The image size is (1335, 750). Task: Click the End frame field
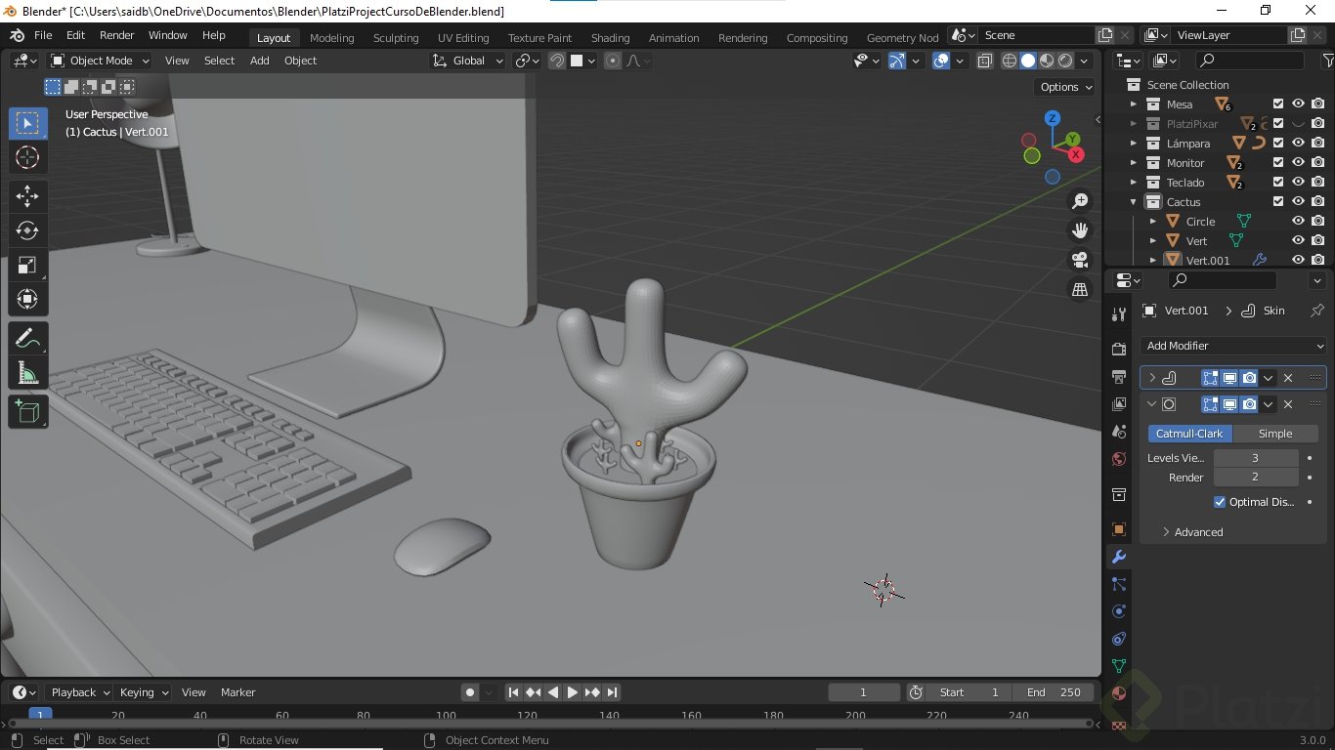coord(1054,692)
